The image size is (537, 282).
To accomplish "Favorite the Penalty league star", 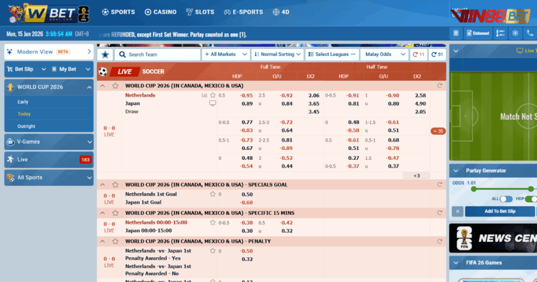I will [115, 241].
